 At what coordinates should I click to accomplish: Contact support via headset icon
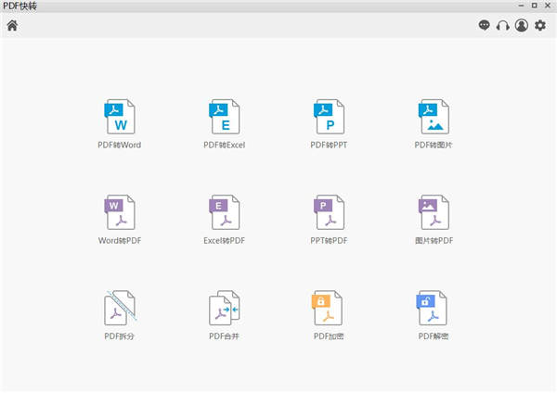502,26
